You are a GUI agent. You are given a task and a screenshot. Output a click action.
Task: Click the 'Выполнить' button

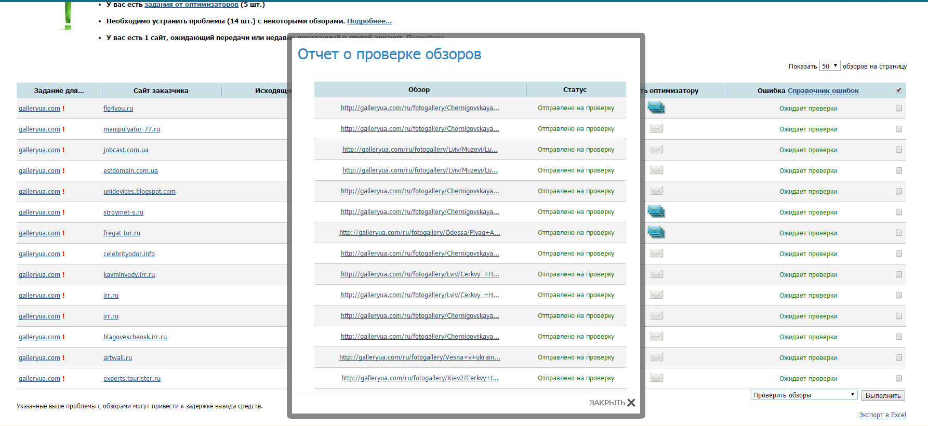pyautogui.click(x=883, y=395)
